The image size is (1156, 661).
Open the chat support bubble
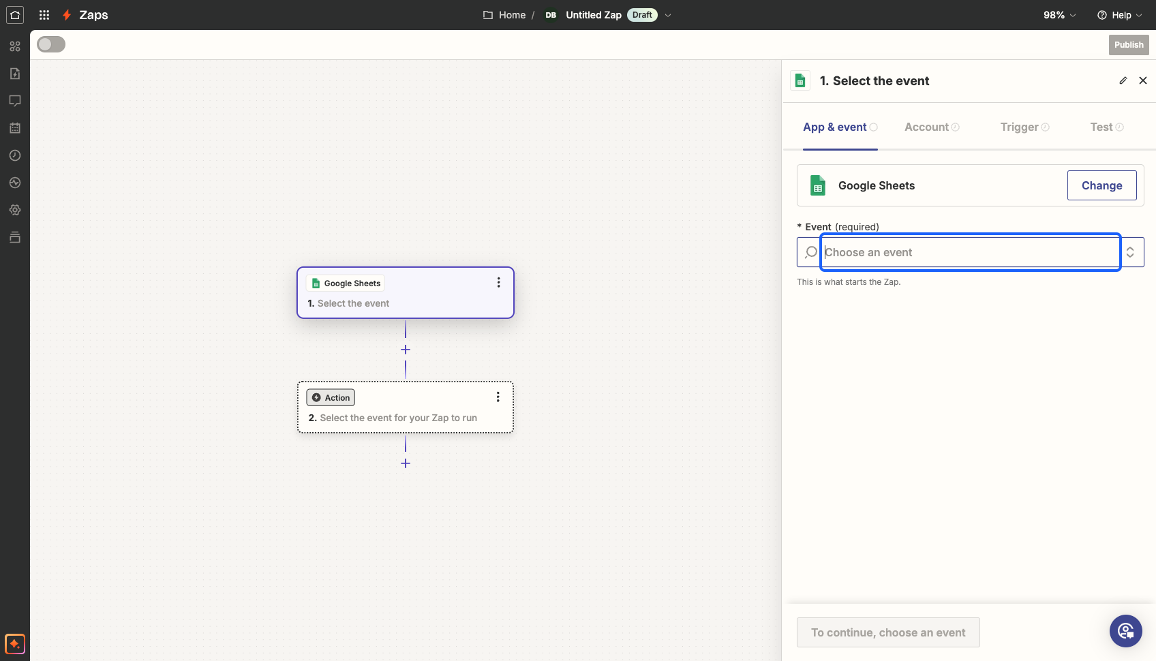click(1126, 631)
